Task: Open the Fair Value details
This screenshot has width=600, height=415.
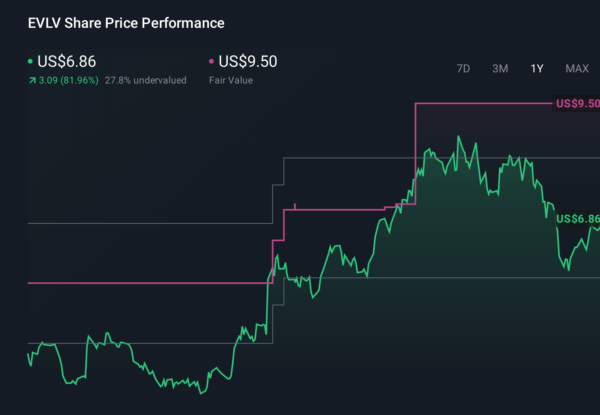Action: point(231,80)
